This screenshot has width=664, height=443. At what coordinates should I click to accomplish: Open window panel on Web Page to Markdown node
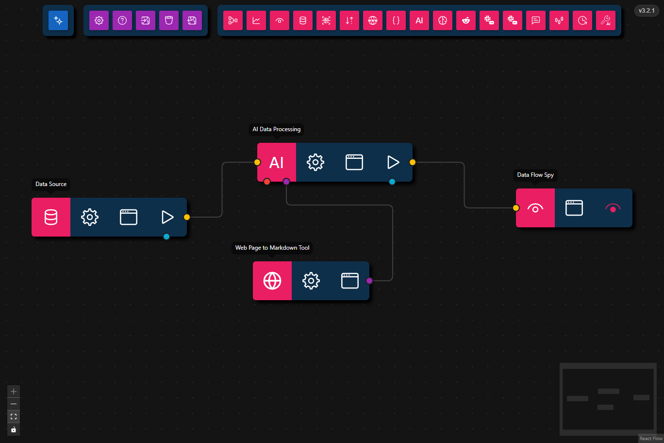350,281
